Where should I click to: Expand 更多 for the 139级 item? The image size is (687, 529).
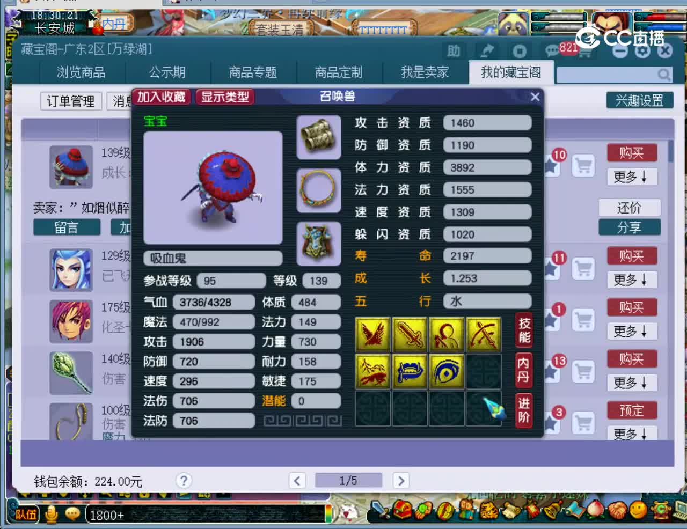click(x=632, y=177)
